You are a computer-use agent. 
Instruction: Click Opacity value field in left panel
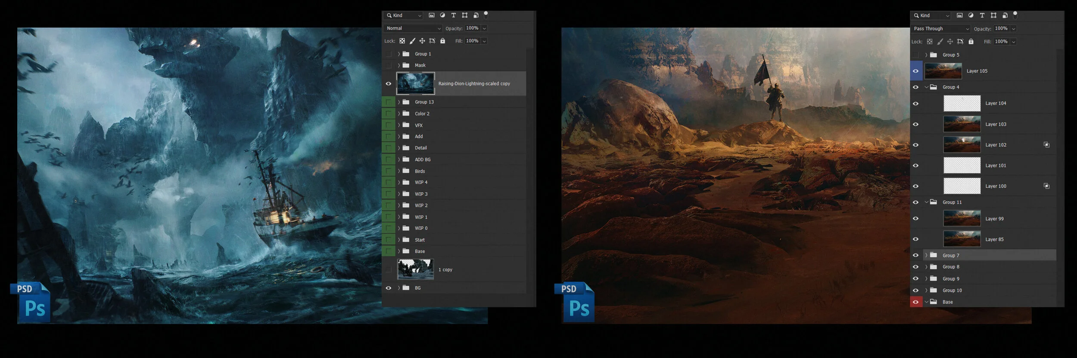coord(473,28)
